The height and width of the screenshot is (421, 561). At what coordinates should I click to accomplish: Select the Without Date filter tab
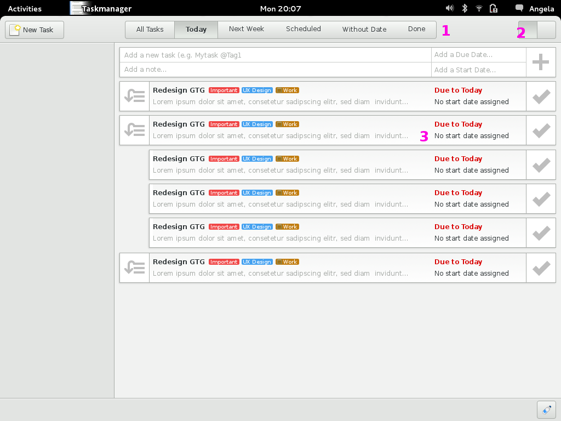pos(364,30)
